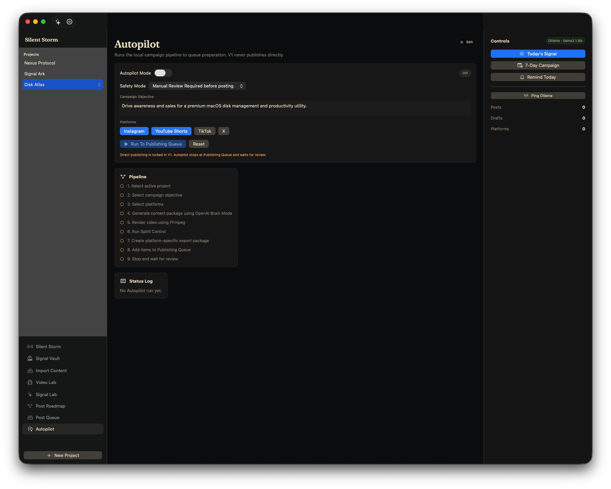611x489 pixels.
Task: Go to Signal Lab
Action: click(x=63, y=395)
